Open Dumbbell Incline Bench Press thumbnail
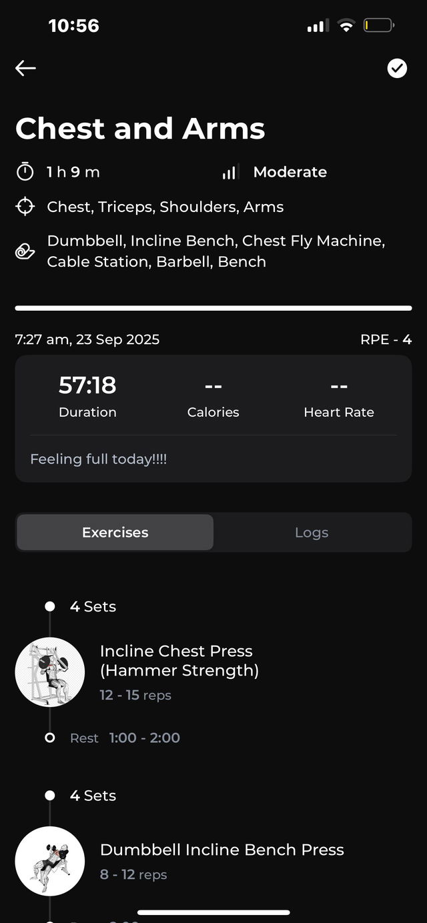The width and height of the screenshot is (427, 923). pyautogui.click(x=50, y=861)
